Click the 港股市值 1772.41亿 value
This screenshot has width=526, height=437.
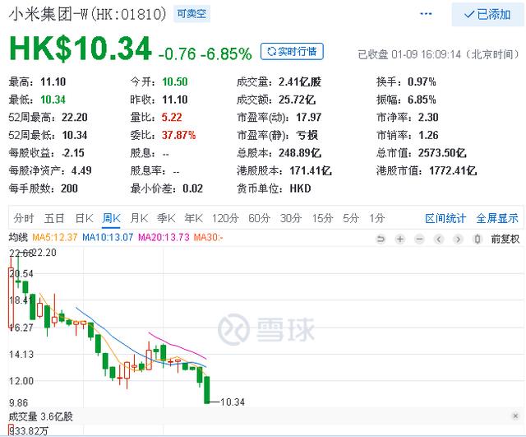click(x=453, y=170)
